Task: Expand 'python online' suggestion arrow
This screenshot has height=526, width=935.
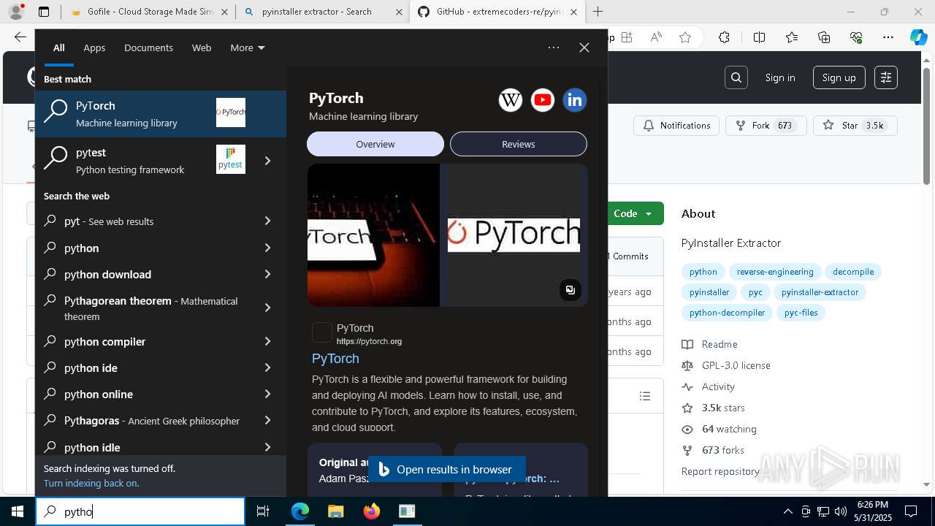Action: (267, 394)
